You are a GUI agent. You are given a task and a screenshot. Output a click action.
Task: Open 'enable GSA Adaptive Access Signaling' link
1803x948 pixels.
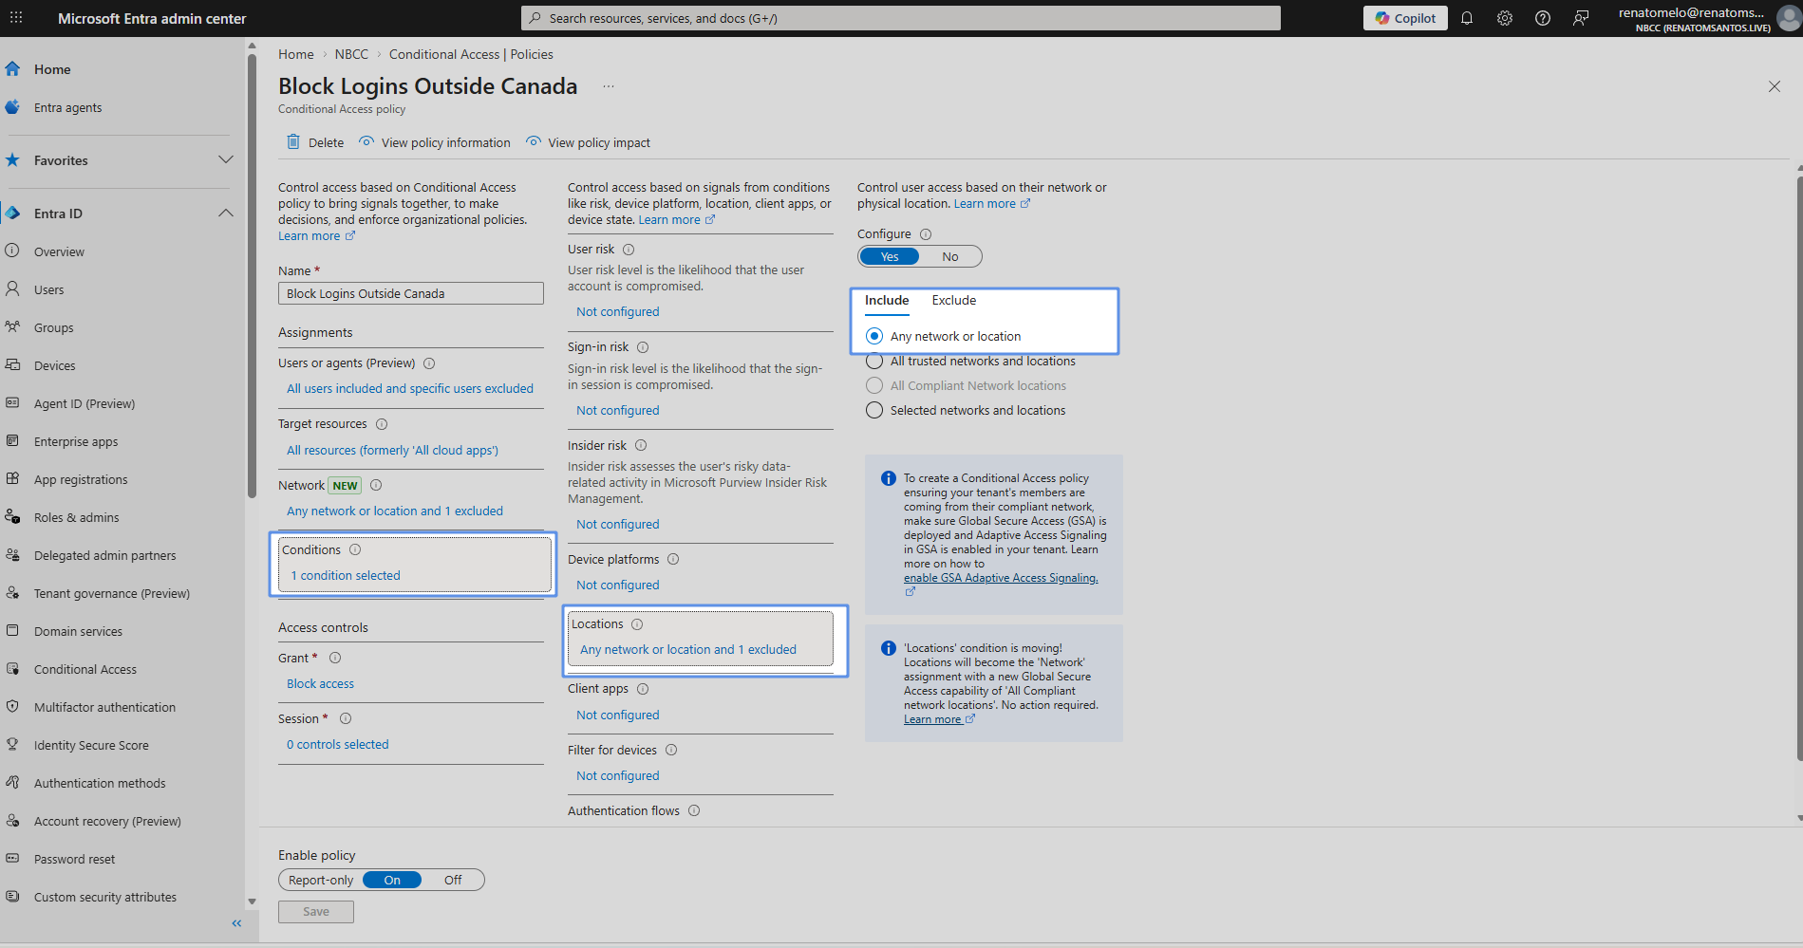pos(1001,578)
